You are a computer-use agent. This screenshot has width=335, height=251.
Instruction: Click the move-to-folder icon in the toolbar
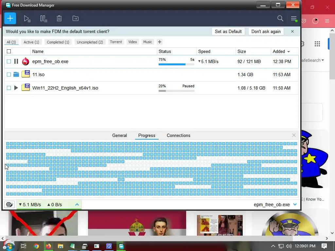(x=76, y=18)
